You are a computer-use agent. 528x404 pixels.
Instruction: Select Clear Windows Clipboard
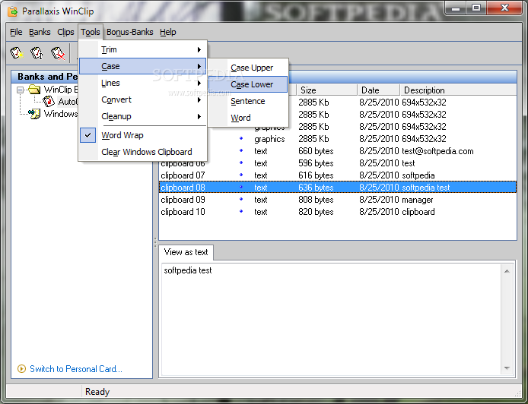tap(142, 152)
